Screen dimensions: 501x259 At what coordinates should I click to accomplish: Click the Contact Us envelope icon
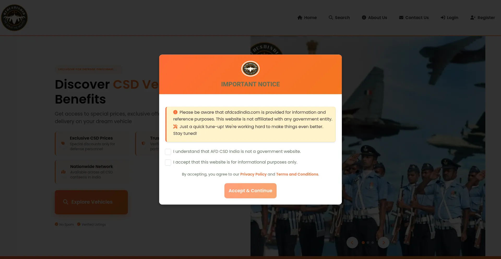coord(401,17)
